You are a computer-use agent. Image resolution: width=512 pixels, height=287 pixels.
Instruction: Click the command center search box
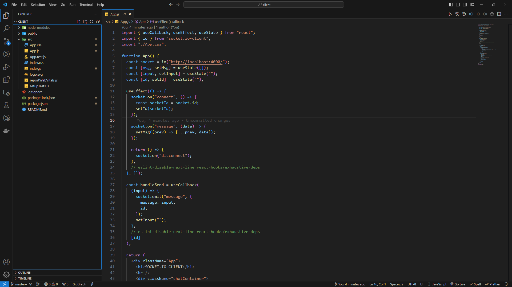point(263,5)
